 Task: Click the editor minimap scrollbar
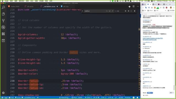click(x=139, y=52)
